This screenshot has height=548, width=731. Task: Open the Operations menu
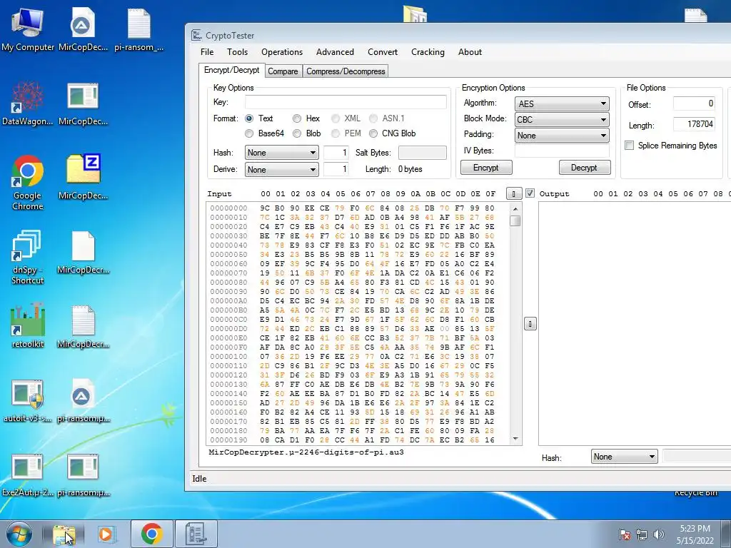pos(281,51)
